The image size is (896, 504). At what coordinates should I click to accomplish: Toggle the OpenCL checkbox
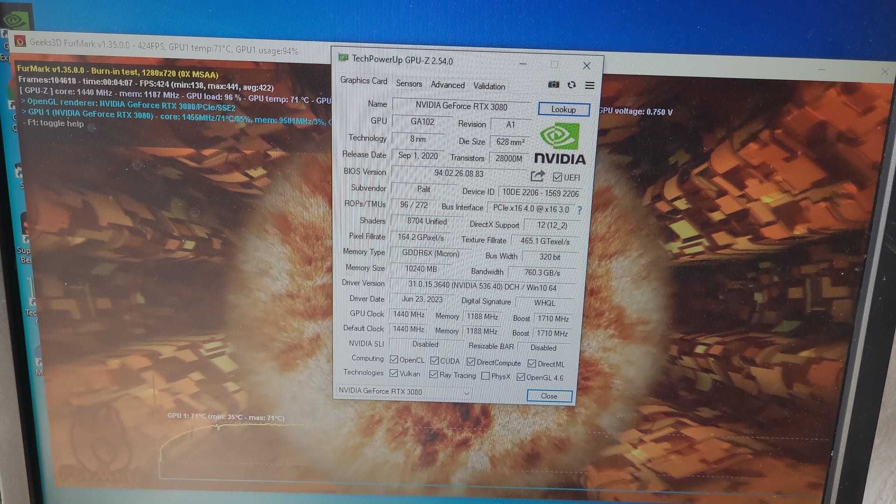(394, 359)
